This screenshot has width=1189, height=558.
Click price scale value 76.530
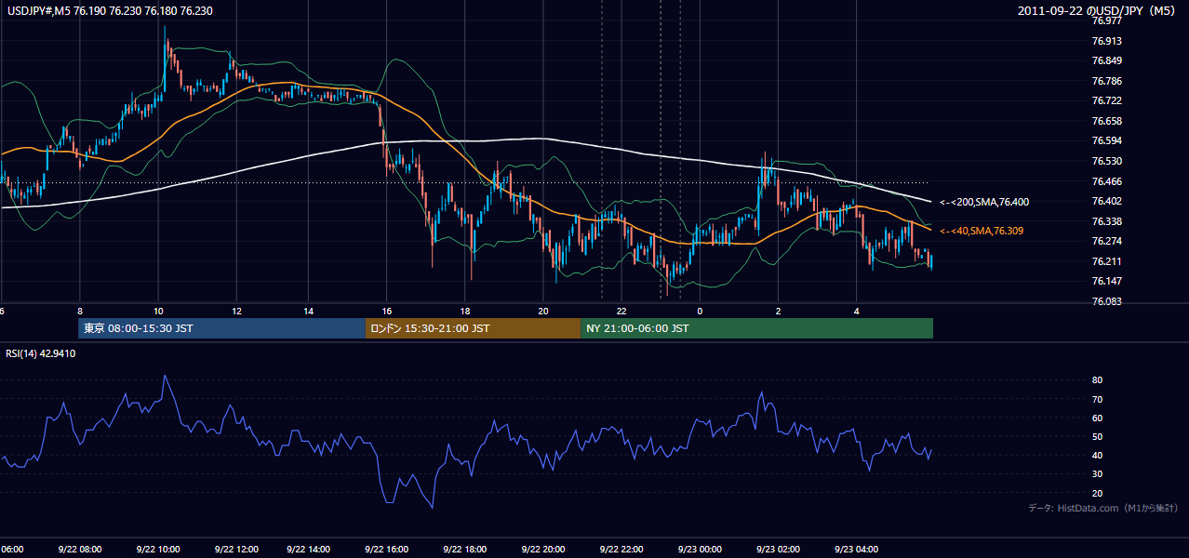pos(1107,161)
